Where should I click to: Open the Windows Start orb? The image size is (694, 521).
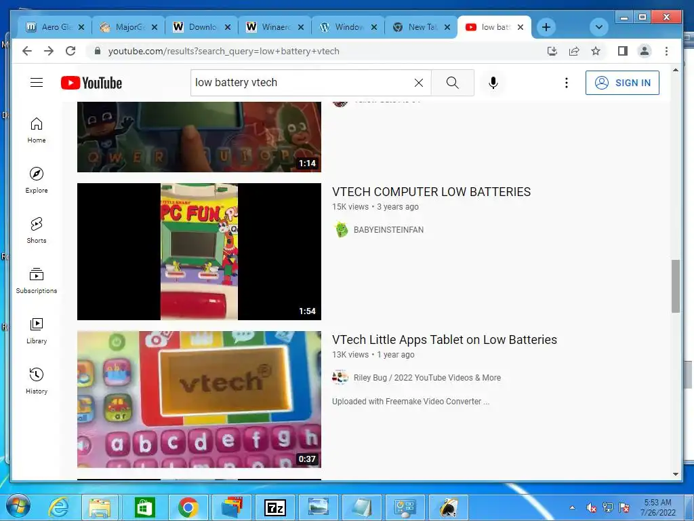[x=18, y=506]
